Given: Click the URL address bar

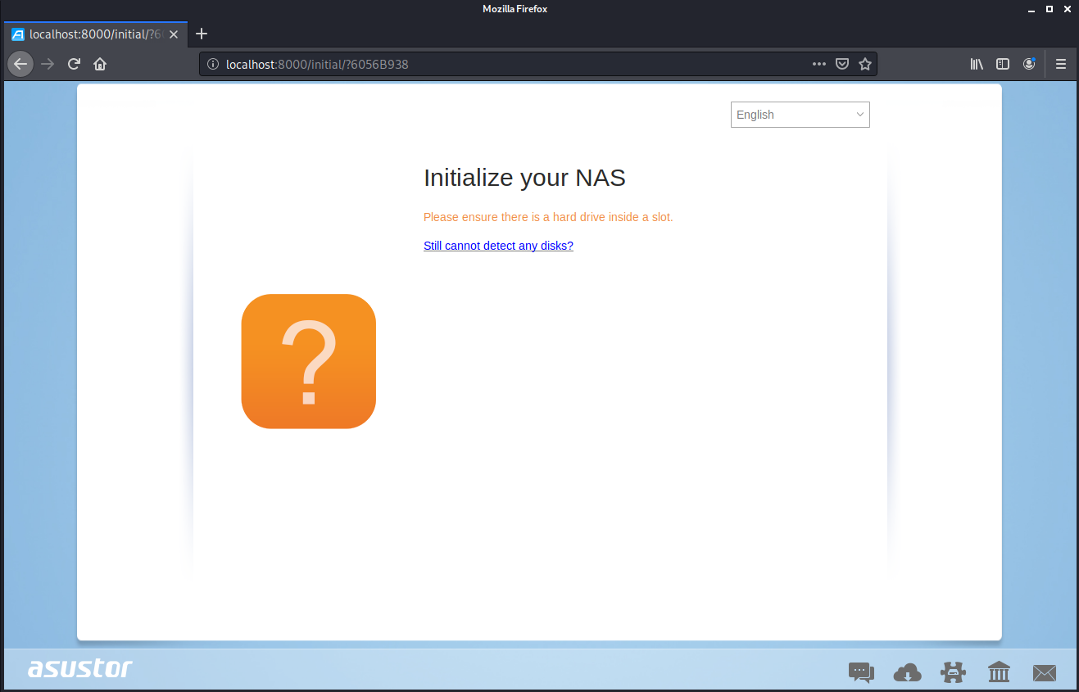Looking at the screenshot, I should coord(508,64).
